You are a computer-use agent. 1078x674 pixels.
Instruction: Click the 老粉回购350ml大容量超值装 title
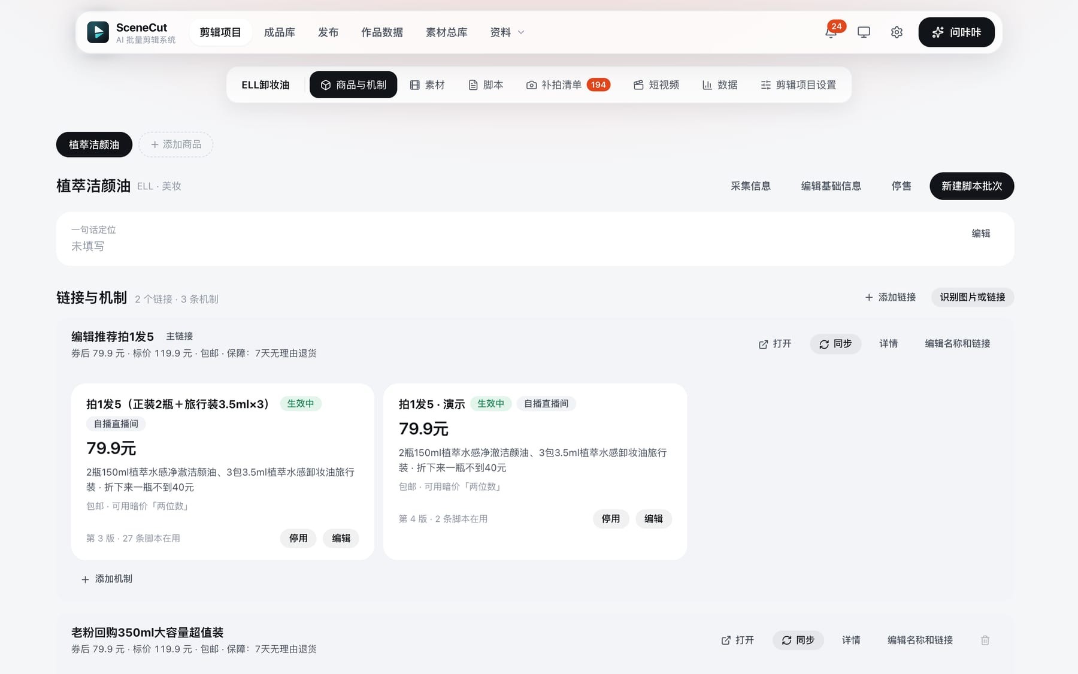click(x=147, y=633)
